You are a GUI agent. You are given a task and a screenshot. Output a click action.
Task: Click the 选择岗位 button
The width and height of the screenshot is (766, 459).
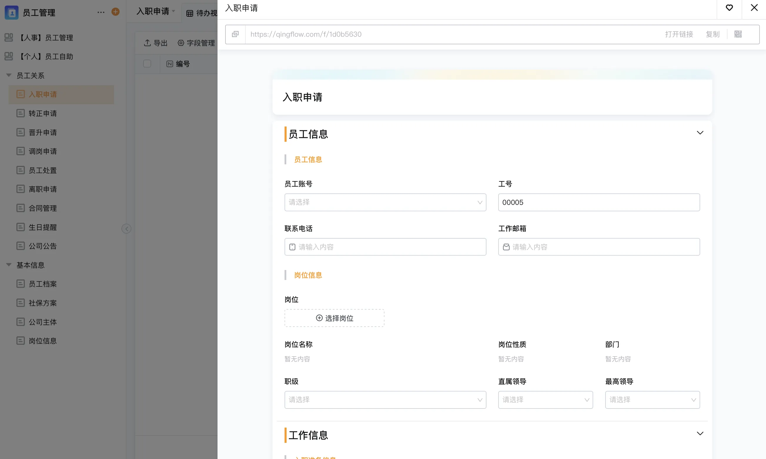[334, 318]
